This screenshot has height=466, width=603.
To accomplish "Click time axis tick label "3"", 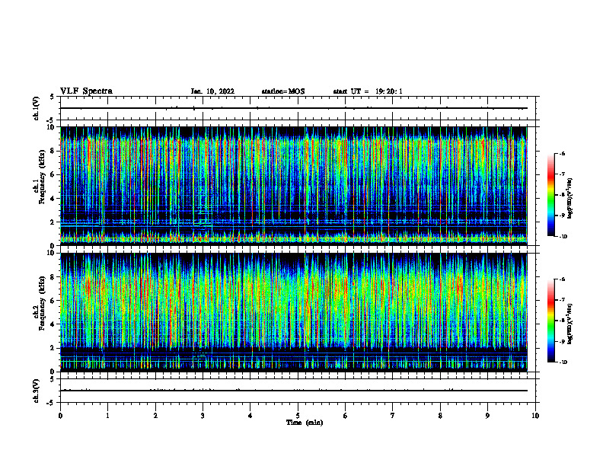I will 203,416.
